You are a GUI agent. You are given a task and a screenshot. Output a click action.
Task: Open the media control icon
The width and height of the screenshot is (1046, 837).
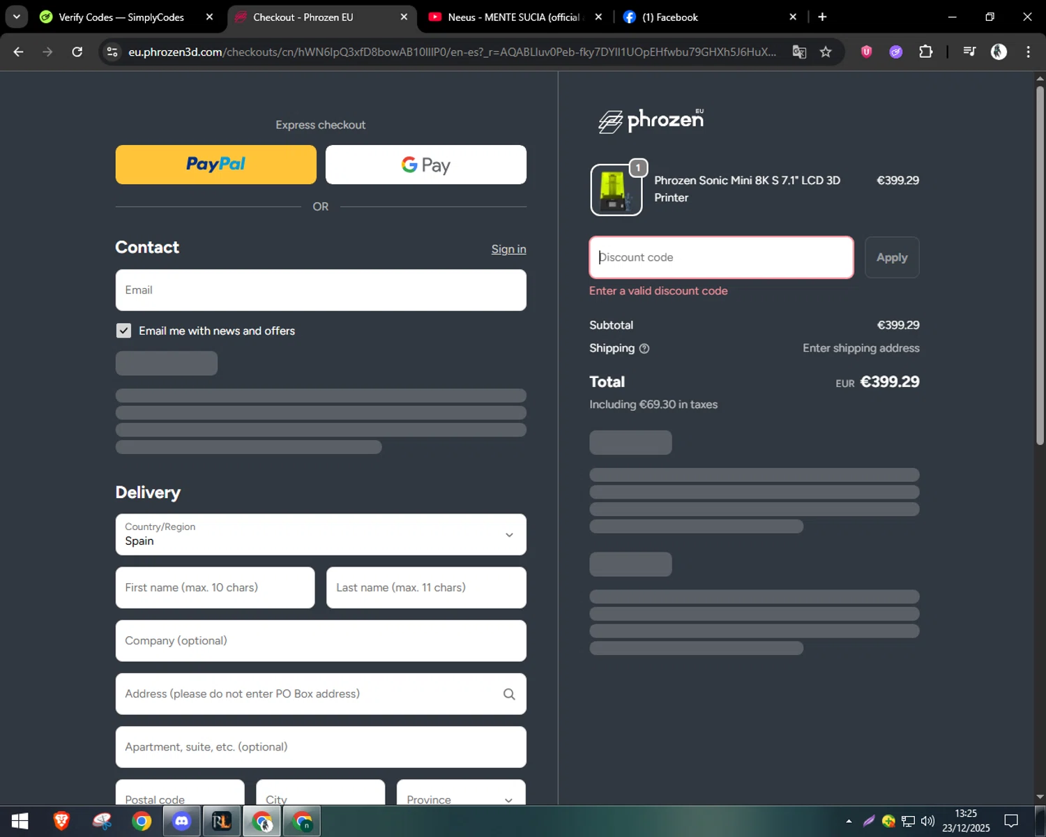point(969,52)
